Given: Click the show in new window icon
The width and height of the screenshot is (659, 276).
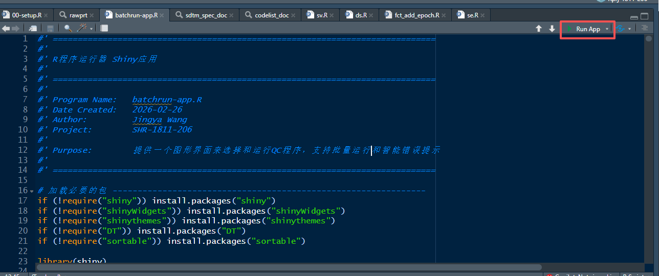Looking at the screenshot, I should point(33,29).
